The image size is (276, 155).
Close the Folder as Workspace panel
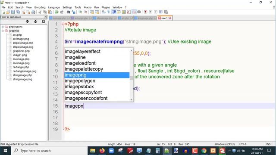45,17
